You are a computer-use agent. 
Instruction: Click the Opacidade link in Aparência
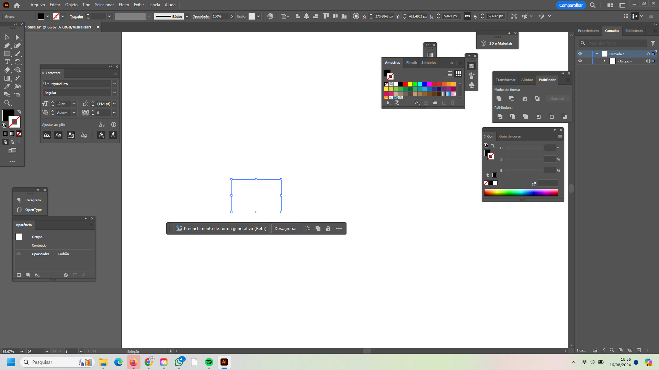[40, 254]
